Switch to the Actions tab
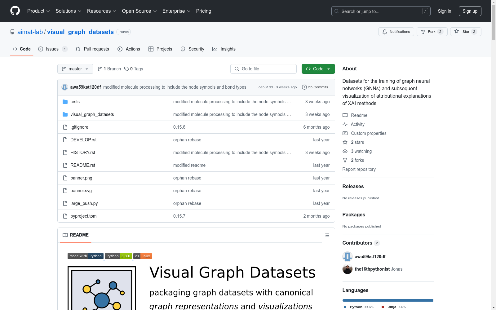The width and height of the screenshot is (496, 310). 129,49
